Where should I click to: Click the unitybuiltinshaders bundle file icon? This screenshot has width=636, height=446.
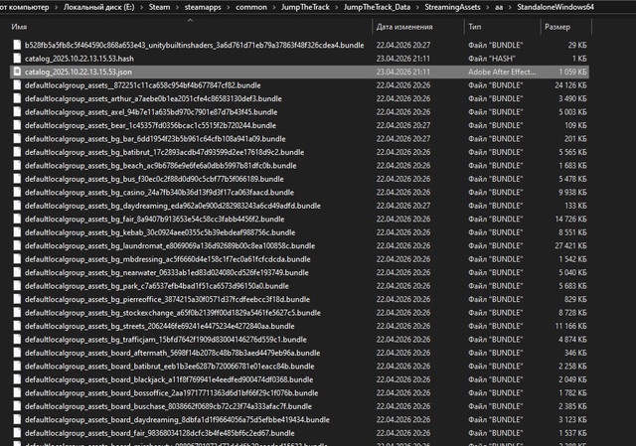pos(17,45)
